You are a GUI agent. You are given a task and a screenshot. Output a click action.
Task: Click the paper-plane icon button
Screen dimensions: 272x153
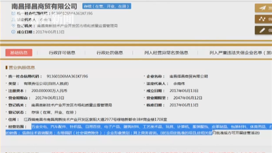coord(263,8)
